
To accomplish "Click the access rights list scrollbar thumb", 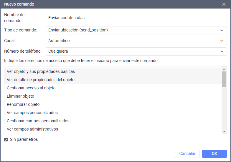I will pos(224,79).
